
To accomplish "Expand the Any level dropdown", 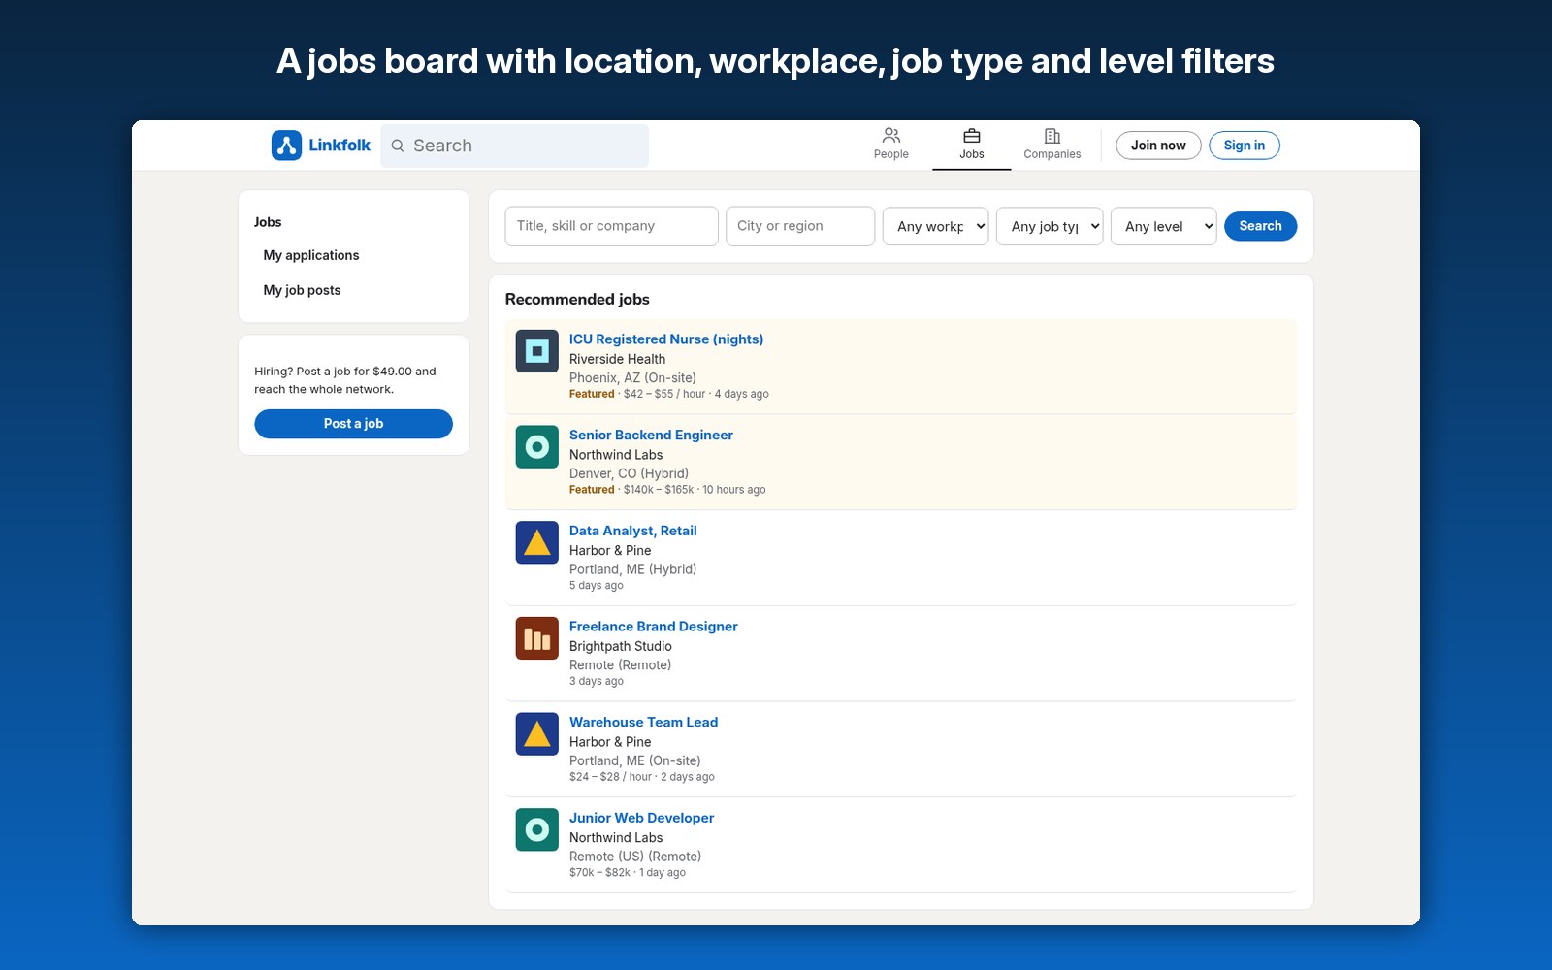I will [x=1163, y=226].
